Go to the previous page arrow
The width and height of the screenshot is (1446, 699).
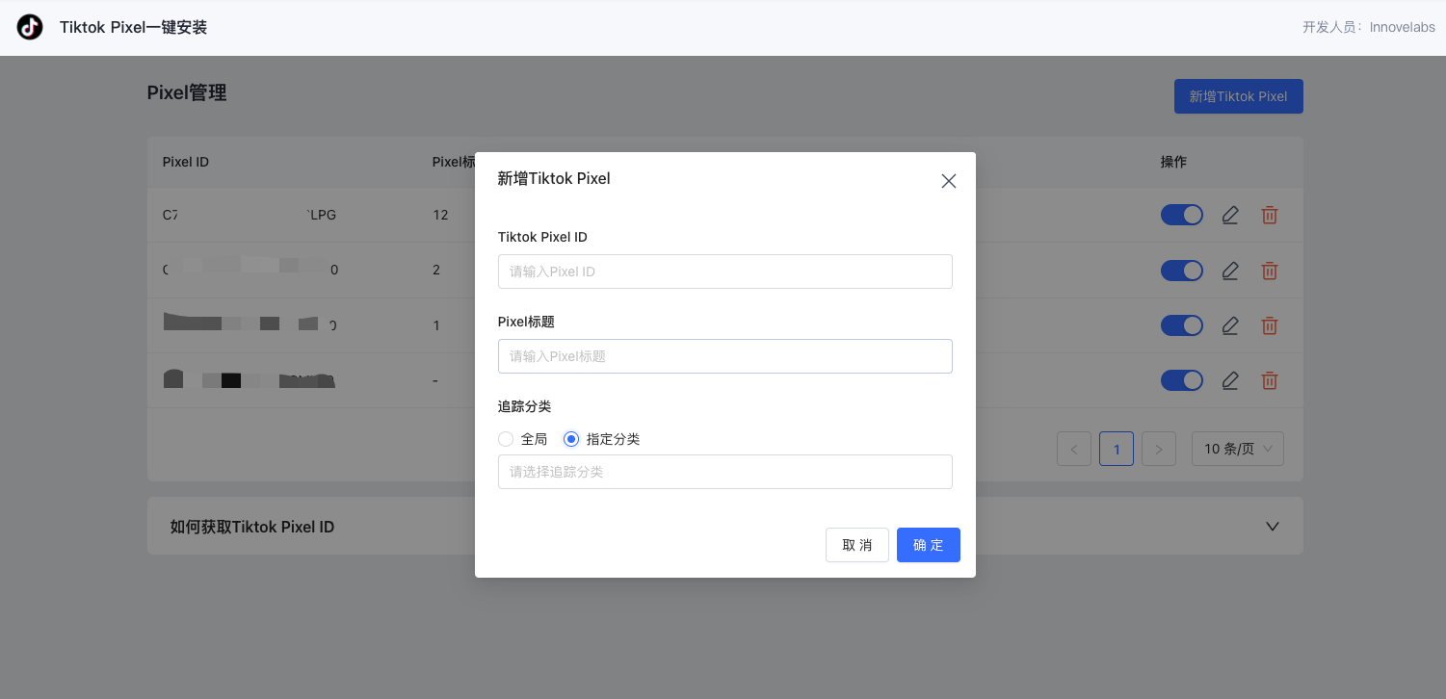(x=1074, y=449)
